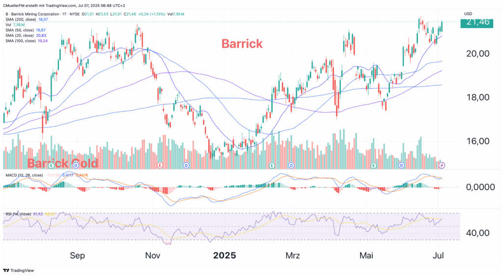503x276 pixels.
Task: Select the SMA (200, close) legend line
Action: click(27, 20)
